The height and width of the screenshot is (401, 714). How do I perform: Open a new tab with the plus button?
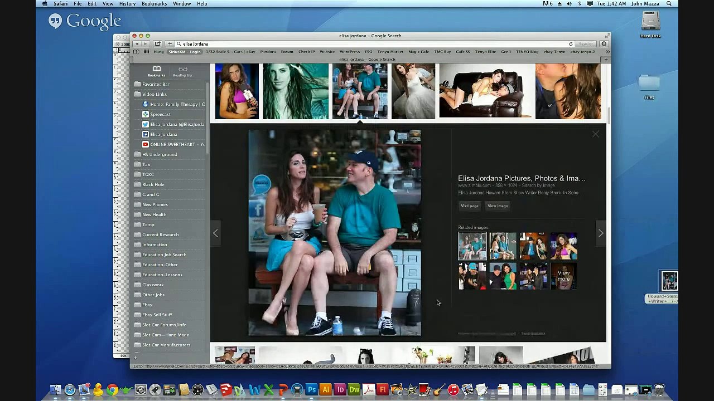[x=606, y=59]
